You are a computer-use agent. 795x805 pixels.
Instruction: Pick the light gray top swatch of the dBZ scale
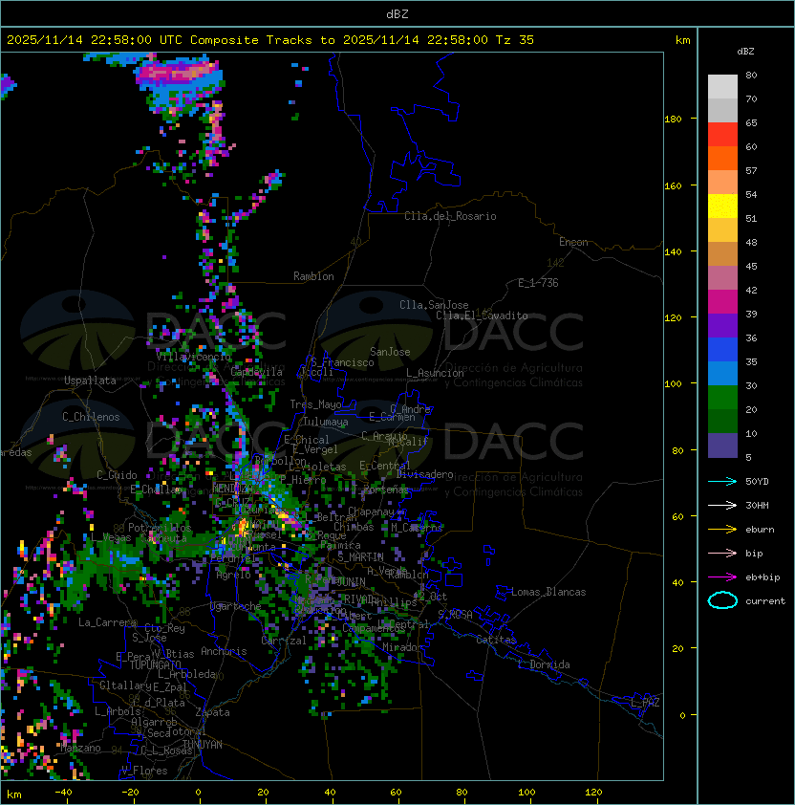722,87
